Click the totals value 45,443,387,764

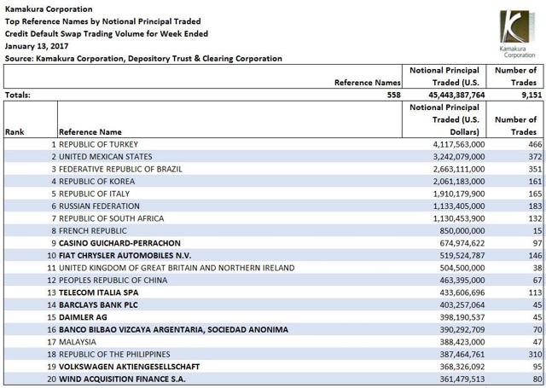(456, 95)
